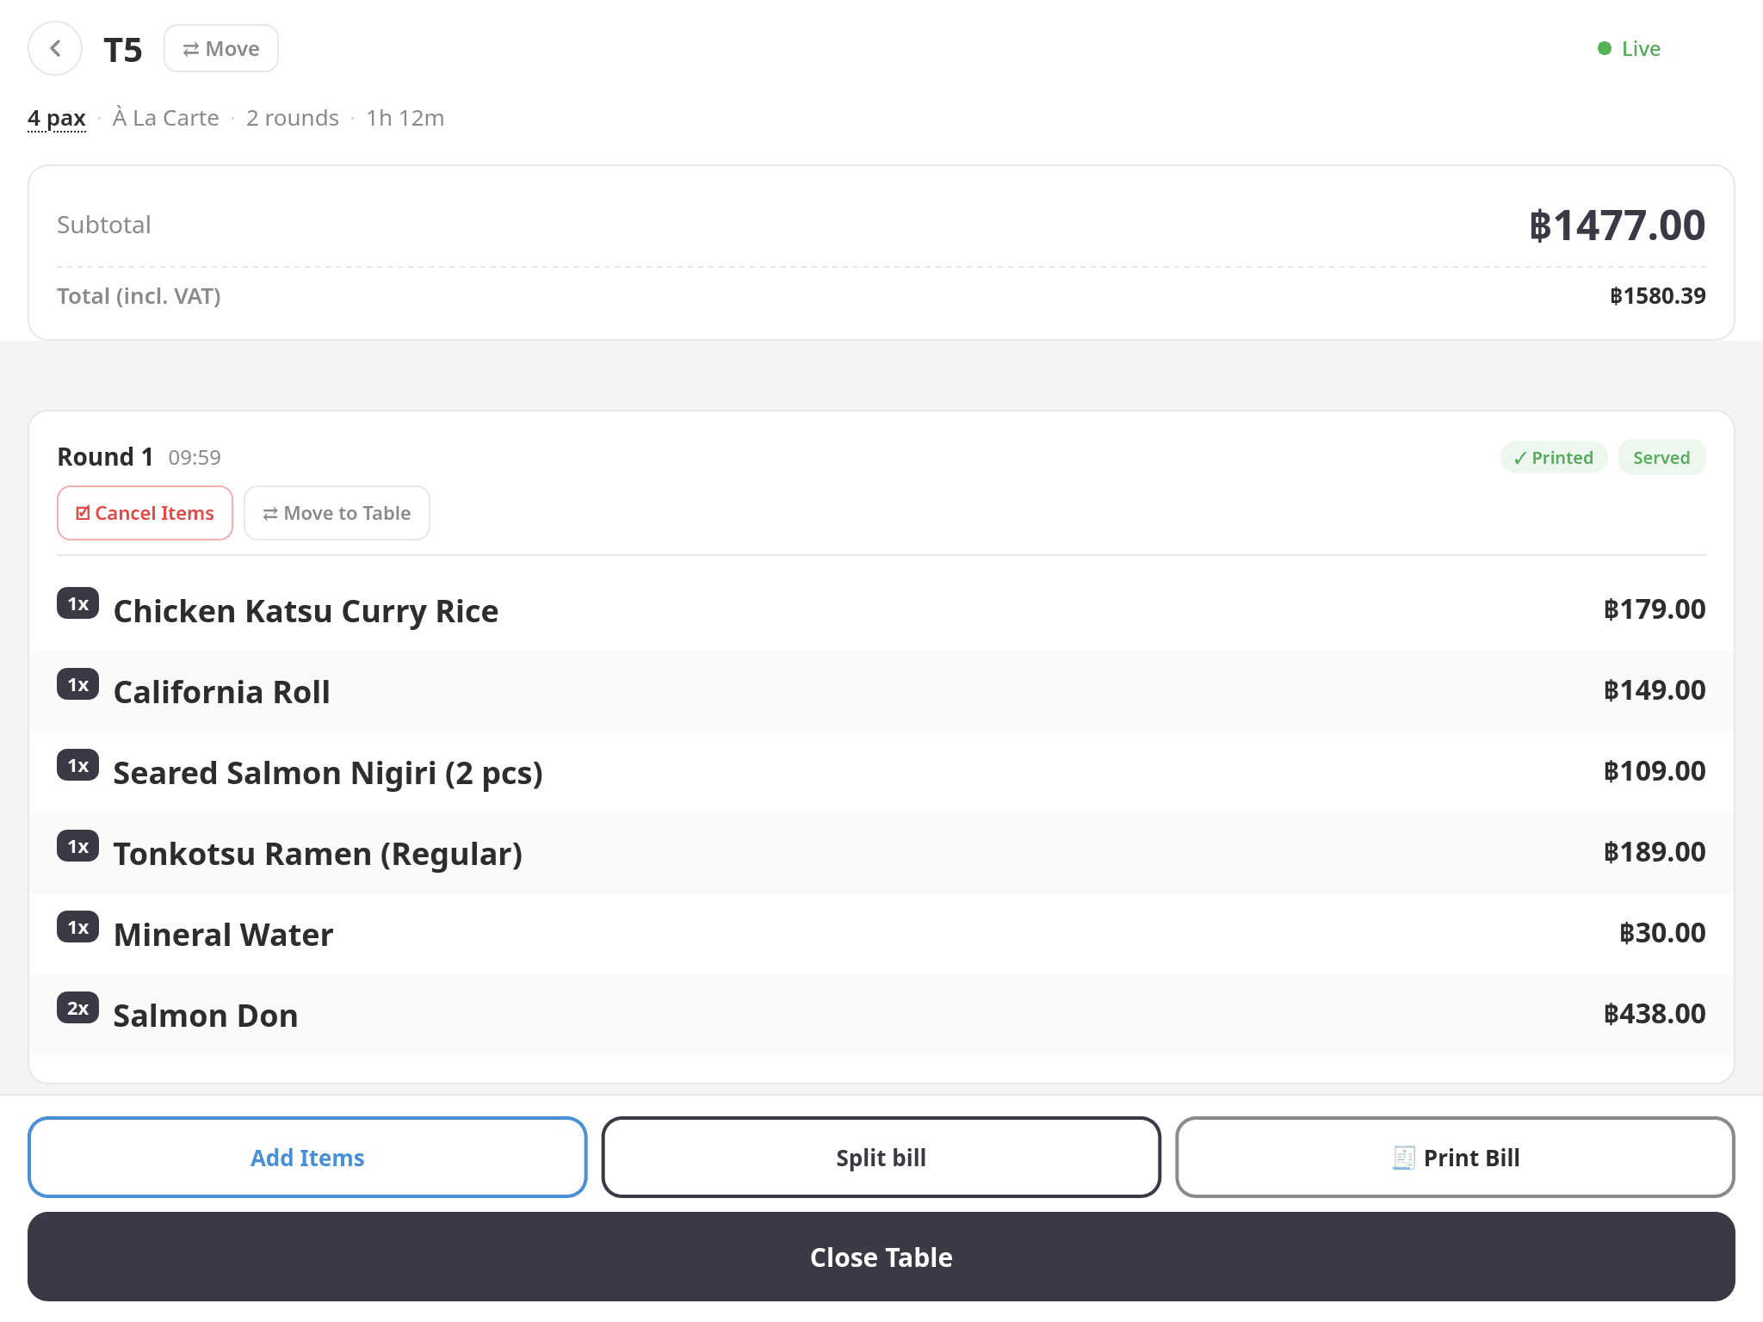Click the ฿438.00 Salmon Don price
The image size is (1763, 1322).
coord(1655,1014)
